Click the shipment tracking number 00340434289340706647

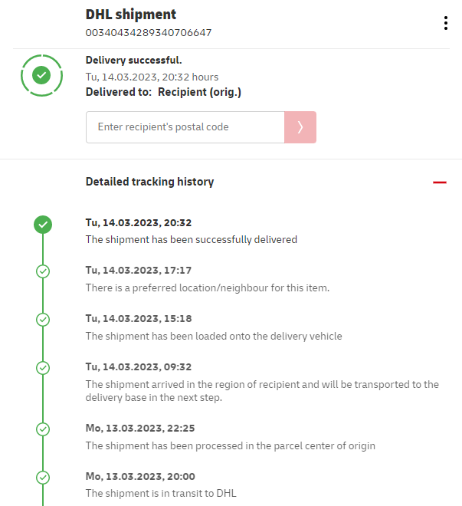(x=149, y=33)
